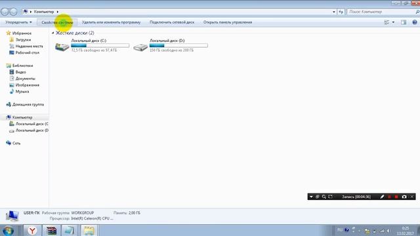Image resolution: width=420 pixels, height=236 pixels.
Task: Click Сеть in navigation pane
Action: click(16, 143)
